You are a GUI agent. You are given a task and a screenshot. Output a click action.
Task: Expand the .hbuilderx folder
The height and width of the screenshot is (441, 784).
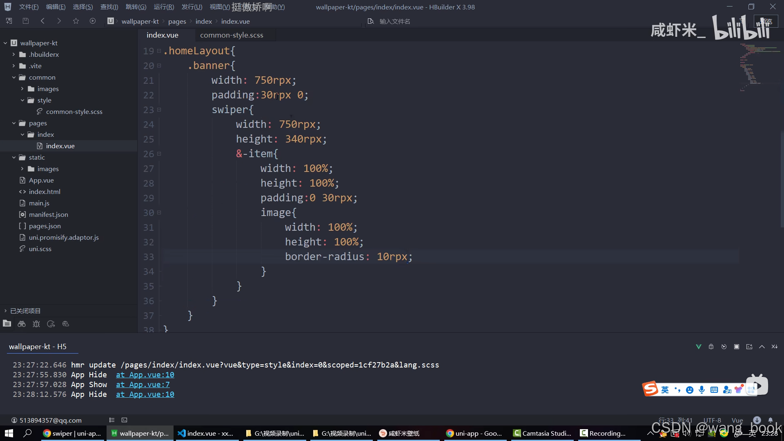[x=13, y=54]
